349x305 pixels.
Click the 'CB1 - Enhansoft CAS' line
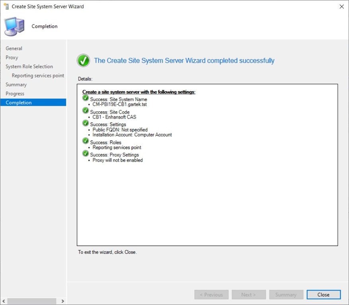coord(114,117)
